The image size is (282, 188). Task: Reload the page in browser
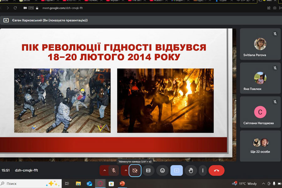[x=15, y=8]
